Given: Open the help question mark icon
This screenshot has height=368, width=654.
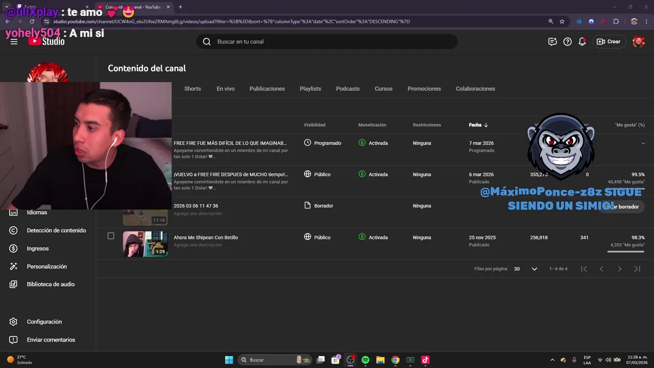Looking at the screenshot, I should 567,41.
